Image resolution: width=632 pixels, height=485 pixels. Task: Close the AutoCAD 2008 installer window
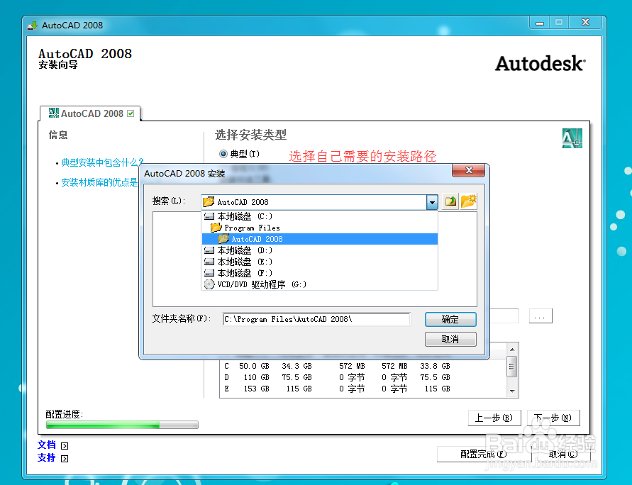pyautogui.click(x=586, y=23)
